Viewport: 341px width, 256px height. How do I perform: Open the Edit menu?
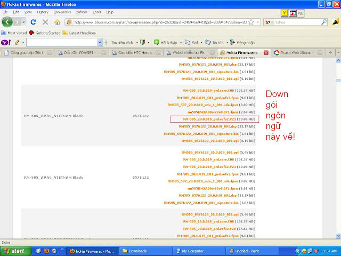16,12
